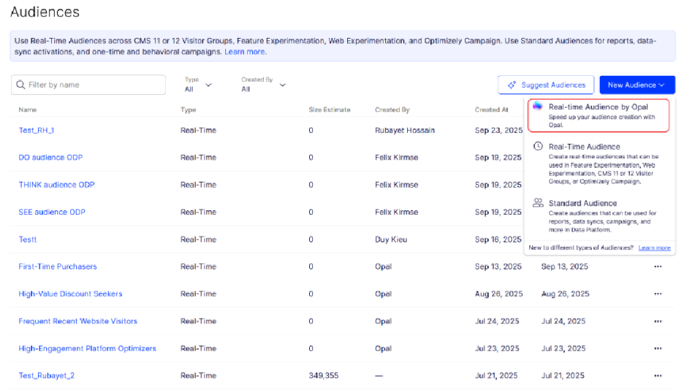Screen dimensions: 684x392
Task: Click Rubayet Hossain in Created By column
Action: coord(405,130)
